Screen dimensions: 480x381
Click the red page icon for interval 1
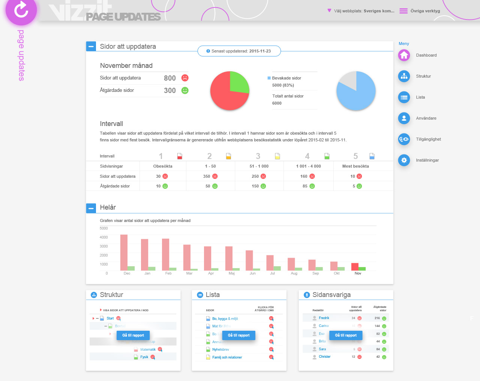coord(180,156)
